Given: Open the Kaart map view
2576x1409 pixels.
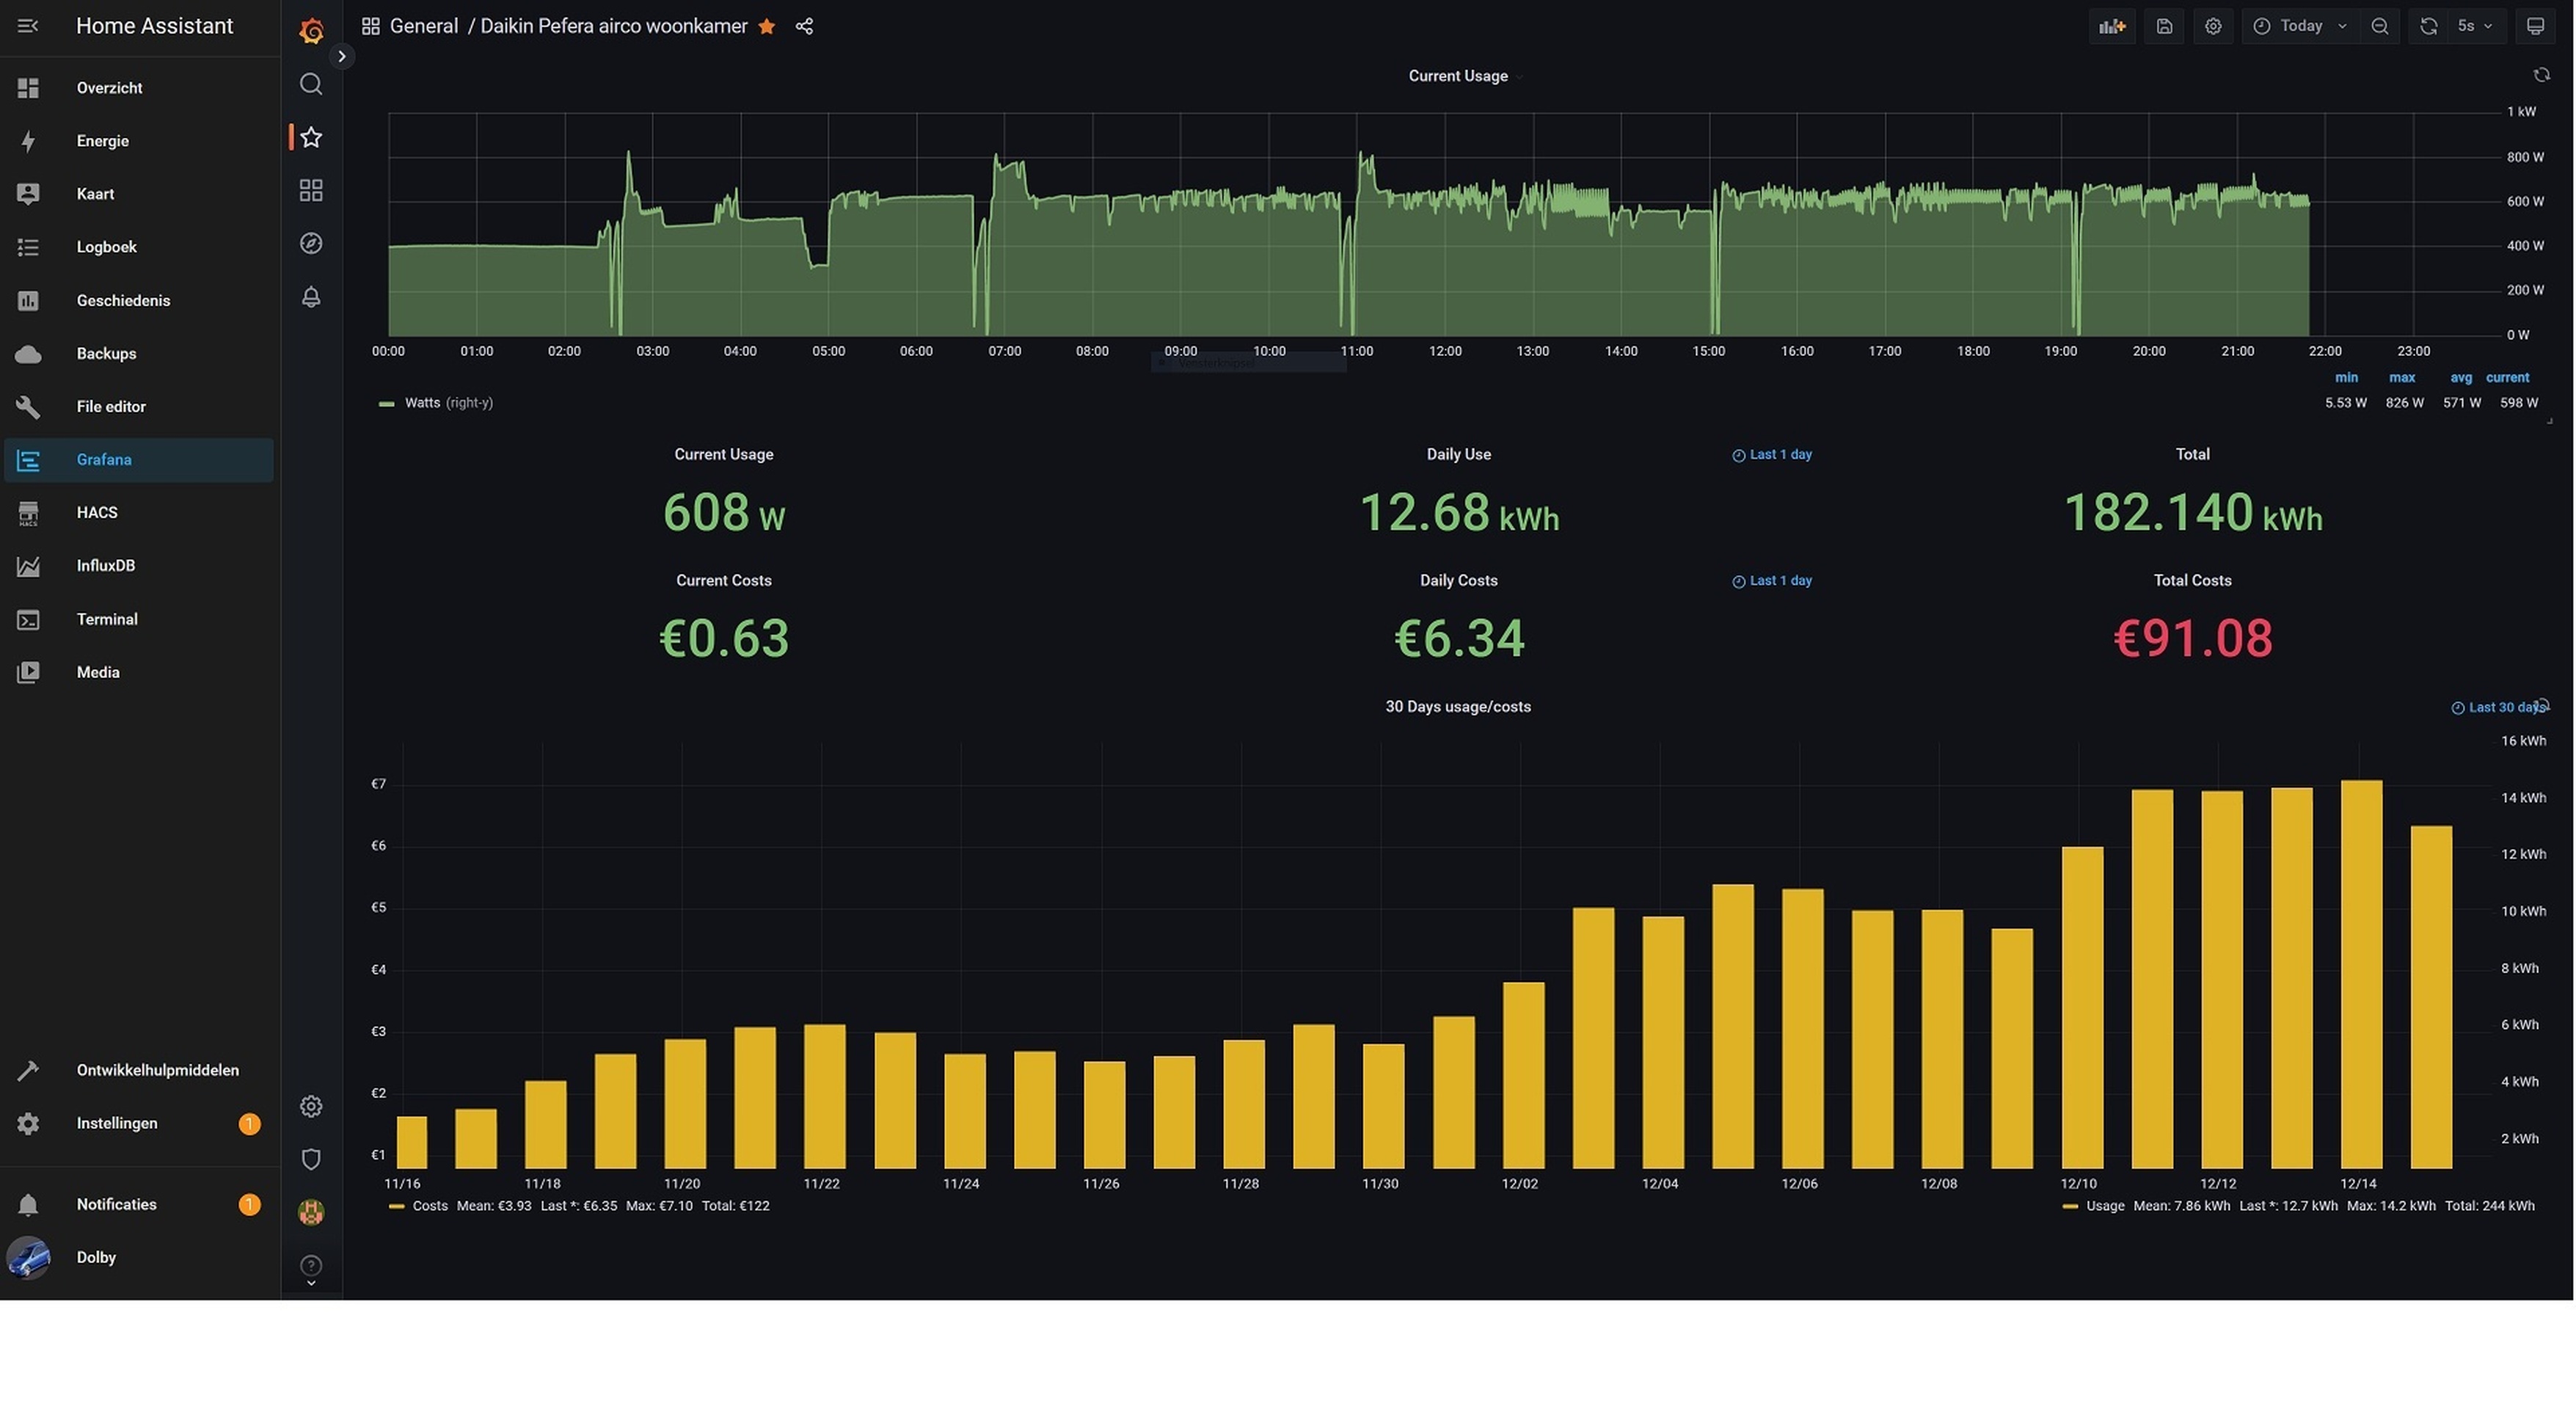Looking at the screenshot, I should pyautogui.click(x=138, y=194).
